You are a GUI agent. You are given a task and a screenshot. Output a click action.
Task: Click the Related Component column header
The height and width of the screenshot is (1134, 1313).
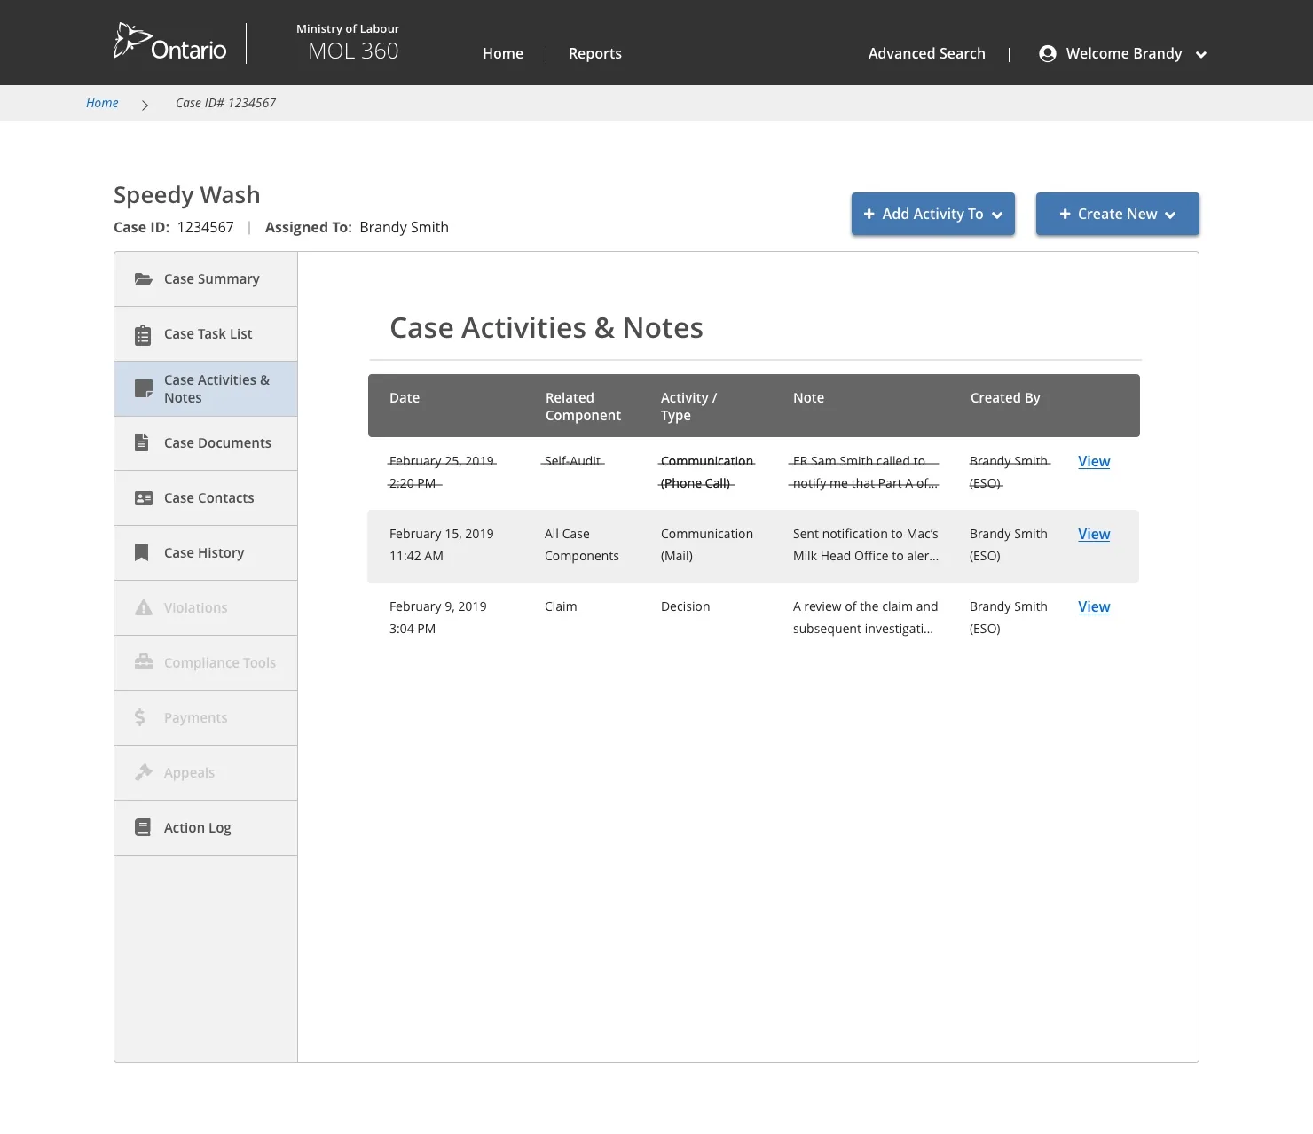(x=583, y=407)
